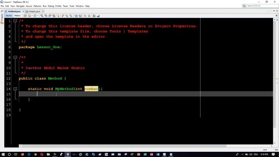This screenshot has height=157, width=279.
Task: Click the Find Selection magnifier icon
Action: click(x=42, y=16)
